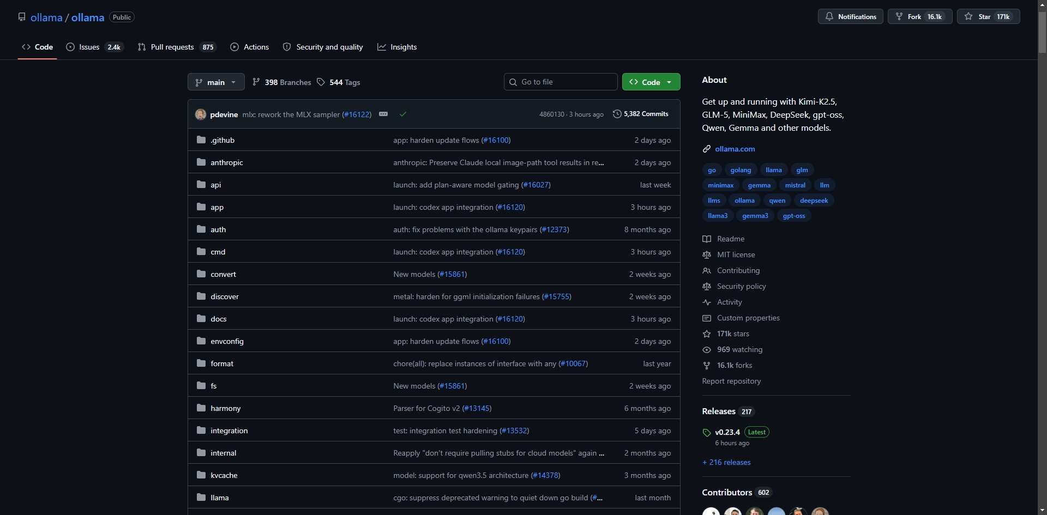The width and height of the screenshot is (1047, 515).
Task: Click the Notifications bell icon
Action: pos(829,17)
